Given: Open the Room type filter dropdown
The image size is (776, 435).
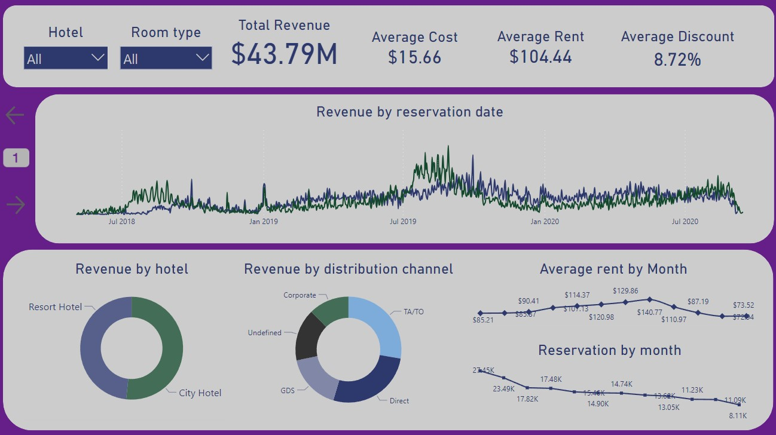Looking at the screenshot, I should [x=166, y=58].
